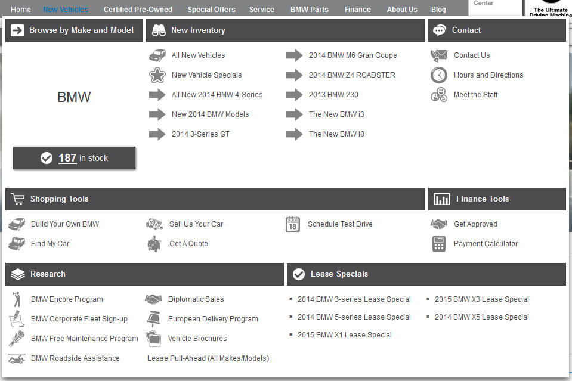Open the Home menu item

click(21, 10)
